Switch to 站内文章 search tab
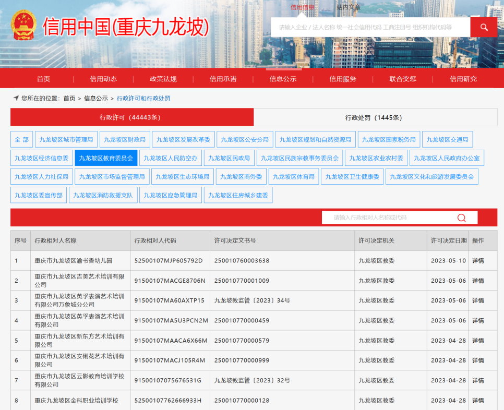 pos(348,7)
